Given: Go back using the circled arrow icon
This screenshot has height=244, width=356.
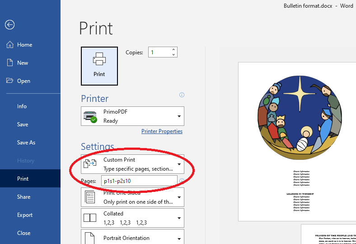Looking at the screenshot, I should point(10,25).
